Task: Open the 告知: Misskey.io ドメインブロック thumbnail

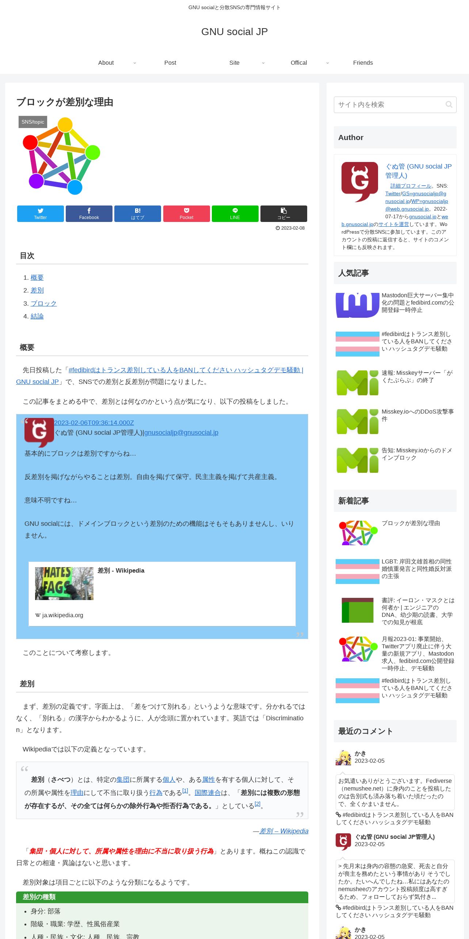Action: tap(358, 460)
